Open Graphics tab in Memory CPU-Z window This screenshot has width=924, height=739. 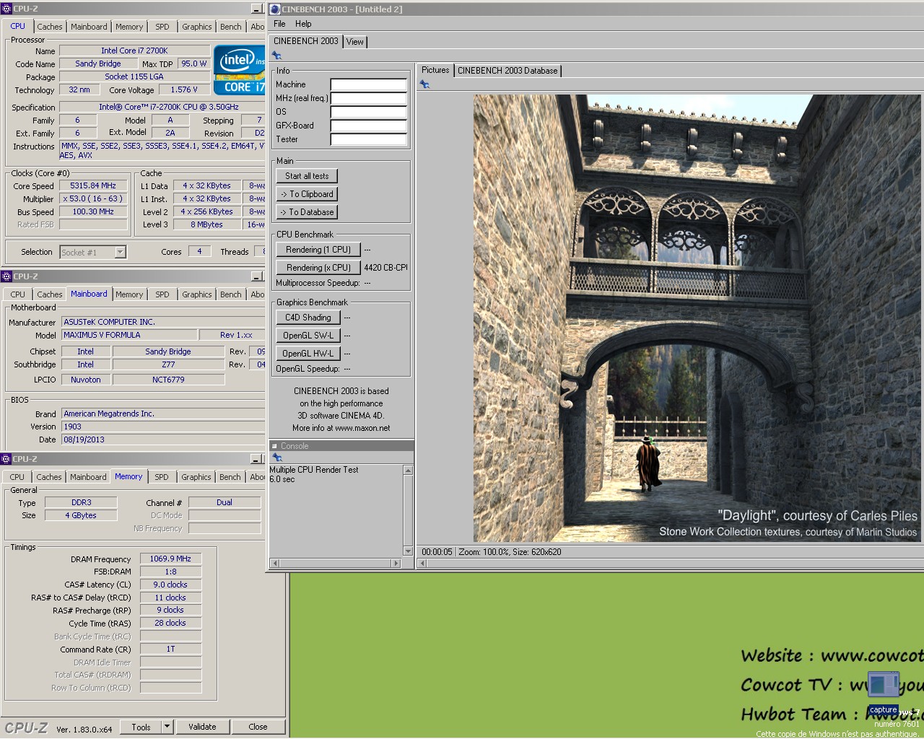point(196,477)
